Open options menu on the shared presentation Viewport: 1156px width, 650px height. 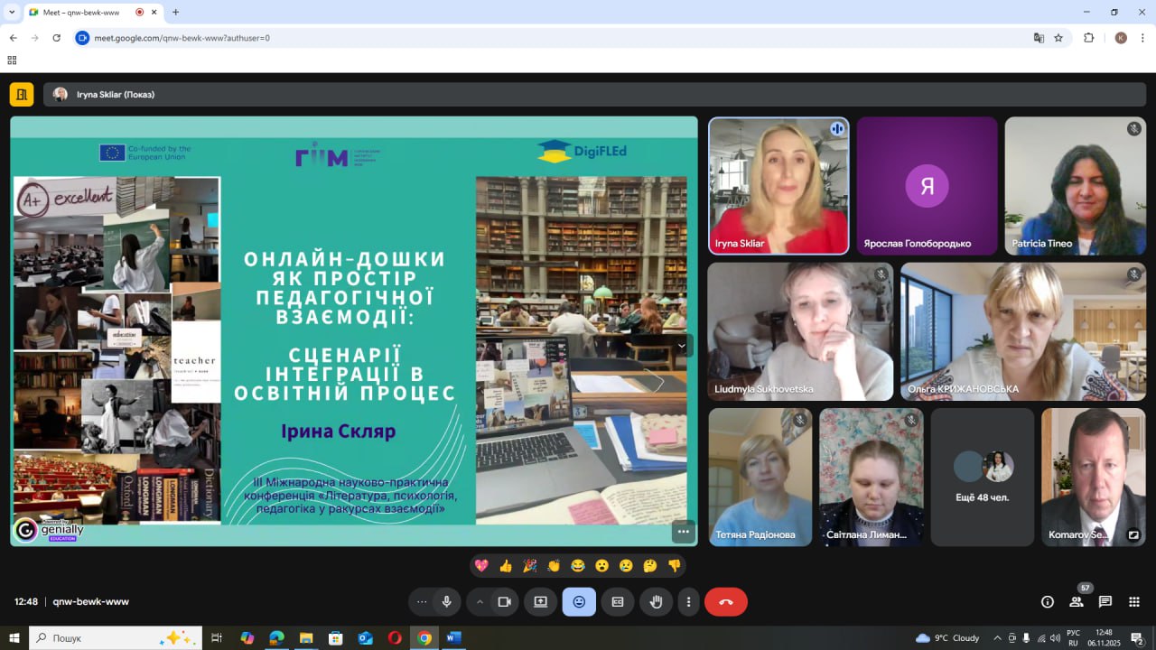tap(683, 532)
